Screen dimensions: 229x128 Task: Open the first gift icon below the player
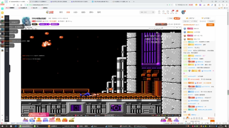25,120
